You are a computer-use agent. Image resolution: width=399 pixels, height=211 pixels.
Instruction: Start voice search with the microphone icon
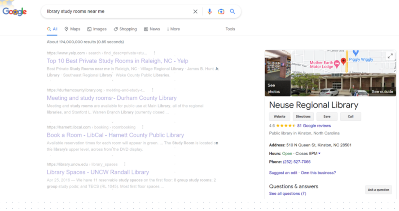point(209,11)
